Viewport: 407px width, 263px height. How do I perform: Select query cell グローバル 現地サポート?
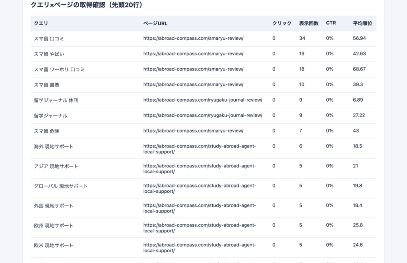coord(61,186)
